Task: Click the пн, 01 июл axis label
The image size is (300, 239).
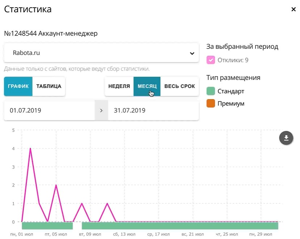Action: (x=22, y=234)
